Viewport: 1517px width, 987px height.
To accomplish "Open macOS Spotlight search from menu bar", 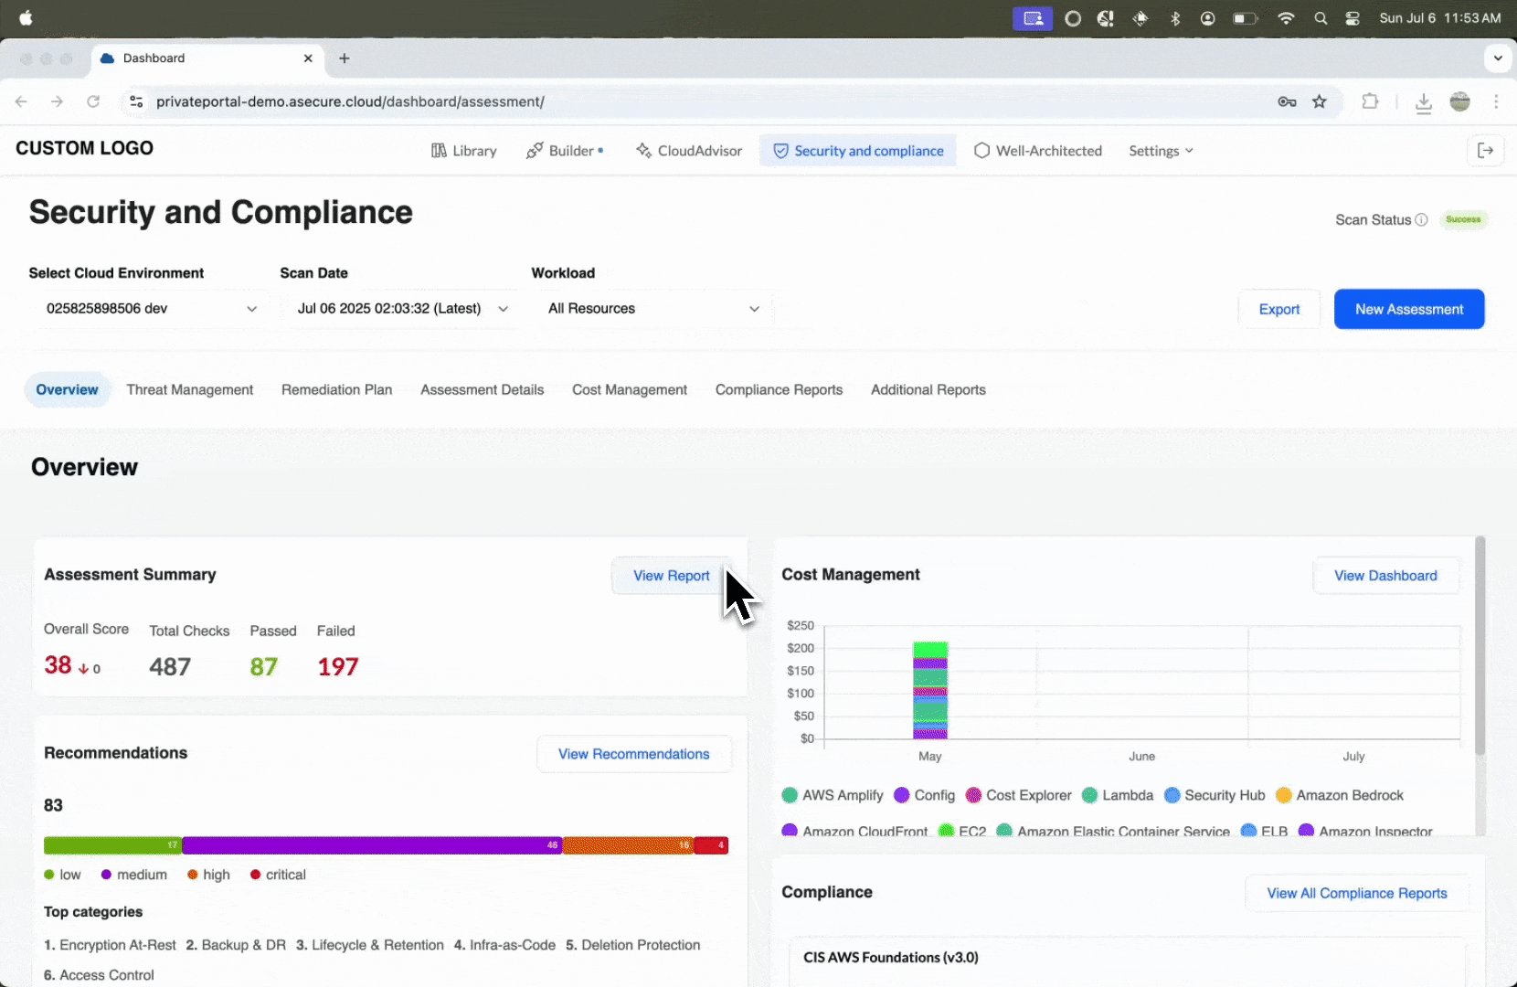I will coord(1321,17).
